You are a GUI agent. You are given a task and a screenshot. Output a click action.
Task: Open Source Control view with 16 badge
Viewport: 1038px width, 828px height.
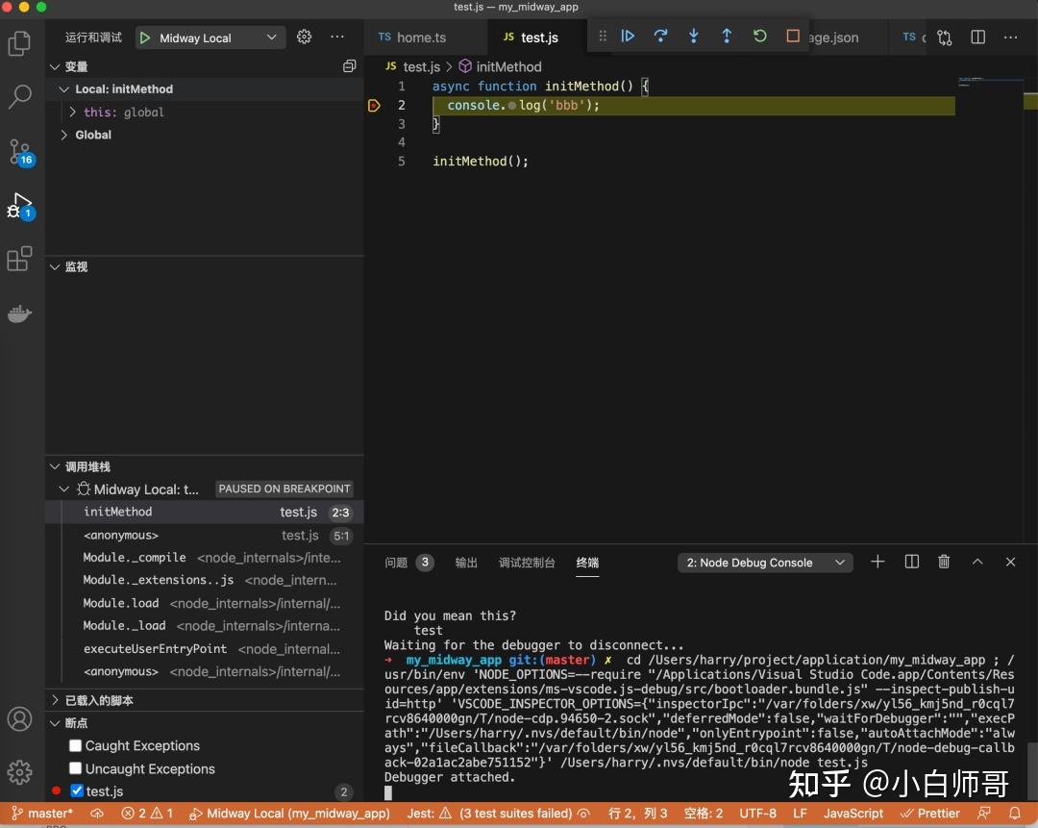pos(20,152)
